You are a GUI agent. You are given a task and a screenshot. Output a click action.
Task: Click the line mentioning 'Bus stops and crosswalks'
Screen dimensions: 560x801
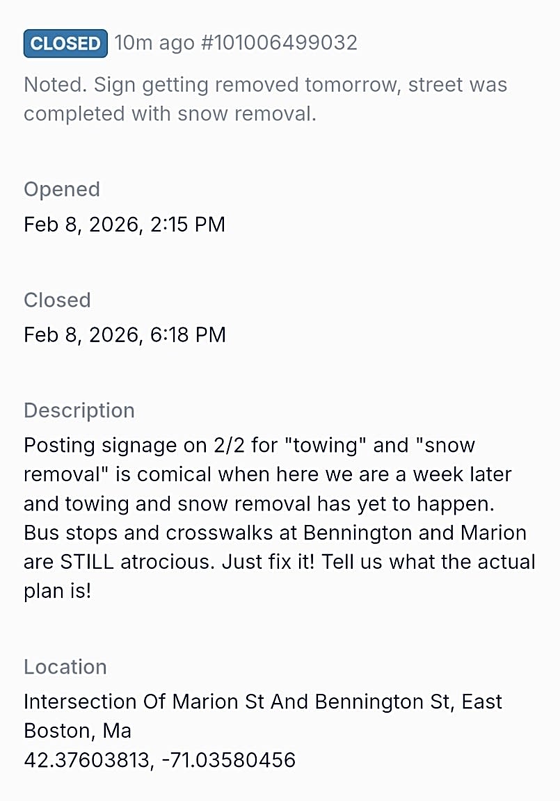(x=275, y=533)
